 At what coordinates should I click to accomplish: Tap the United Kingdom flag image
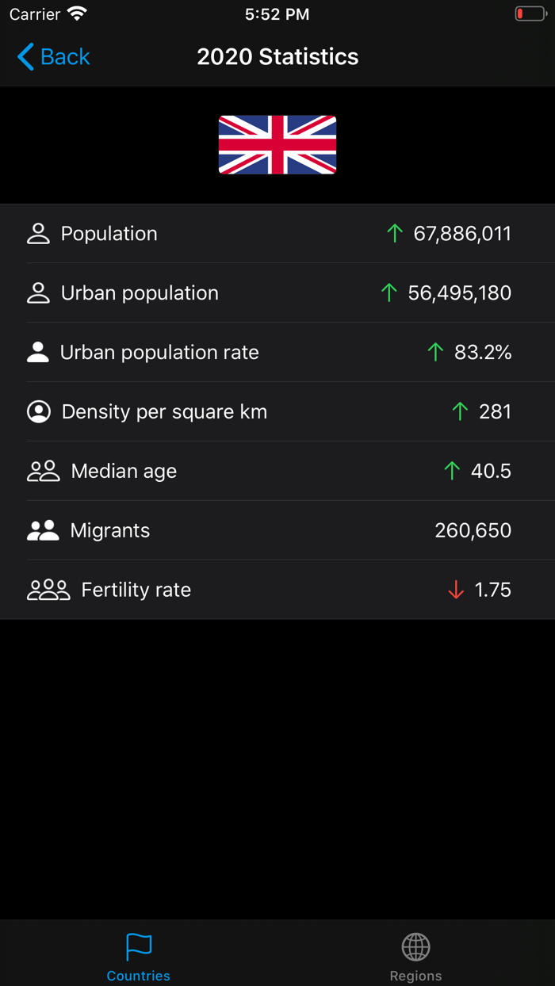277,144
